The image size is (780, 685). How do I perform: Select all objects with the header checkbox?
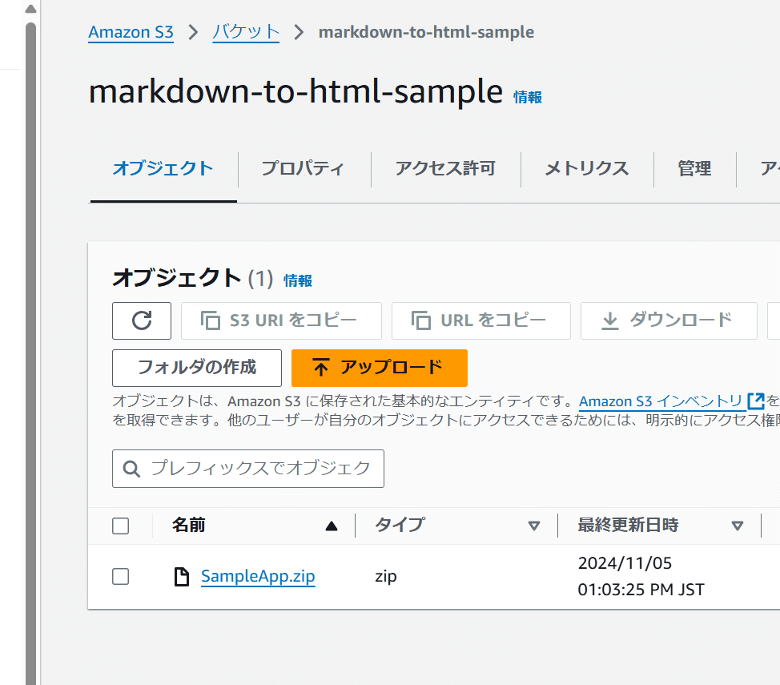coord(120,526)
